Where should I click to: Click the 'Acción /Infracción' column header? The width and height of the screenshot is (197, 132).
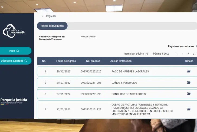click(x=121, y=61)
